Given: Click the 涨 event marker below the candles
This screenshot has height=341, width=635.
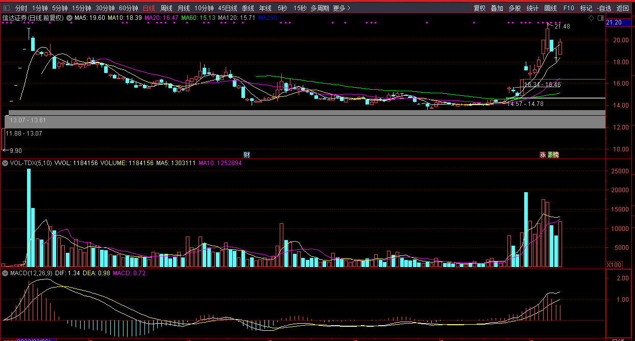Looking at the screenshot, I should [543, 154].
